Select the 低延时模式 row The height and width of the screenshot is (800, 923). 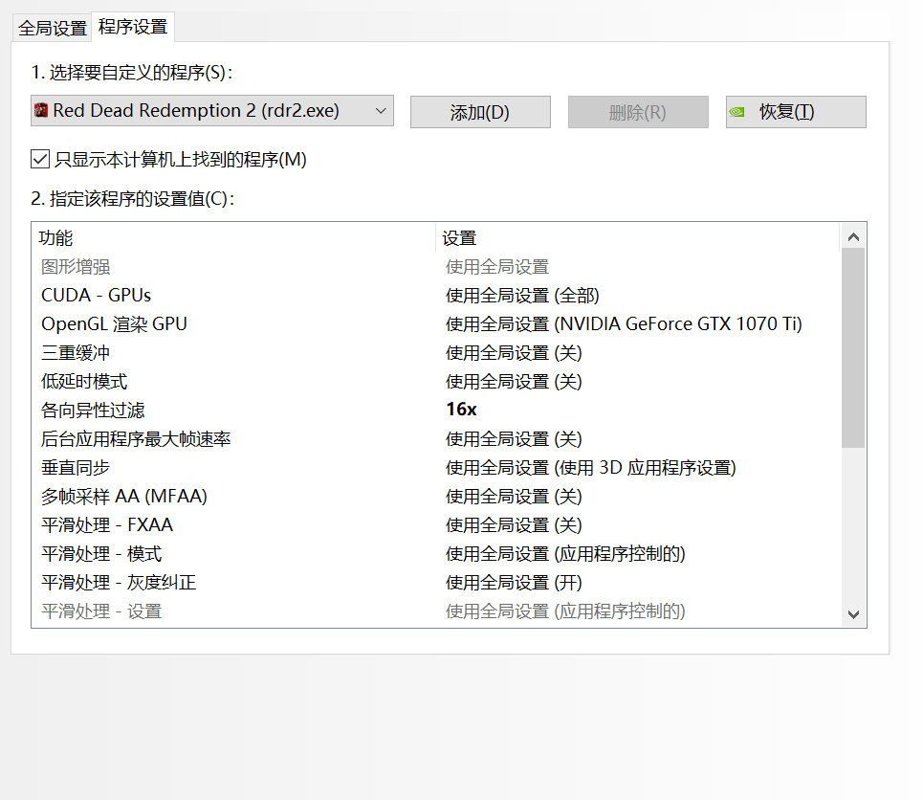click(436, 382)
